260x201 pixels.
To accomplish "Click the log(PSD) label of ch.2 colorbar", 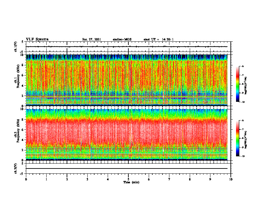I will (x=246, y=140).
